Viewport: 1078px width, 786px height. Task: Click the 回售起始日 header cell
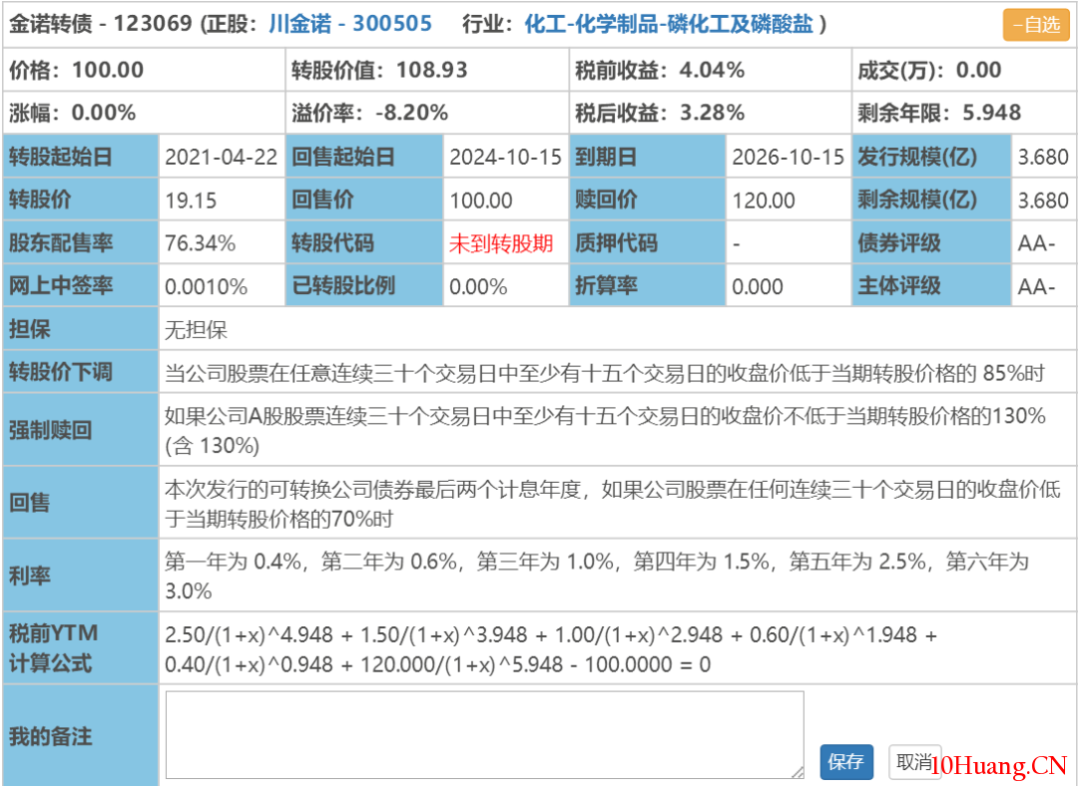pos(364,157)
